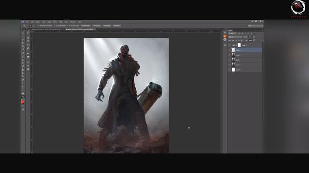Image resolution: width=309 pixels, height=173 pixels.
Task: Hide the highlighted layer via its eye
Action: click(229, 50)
